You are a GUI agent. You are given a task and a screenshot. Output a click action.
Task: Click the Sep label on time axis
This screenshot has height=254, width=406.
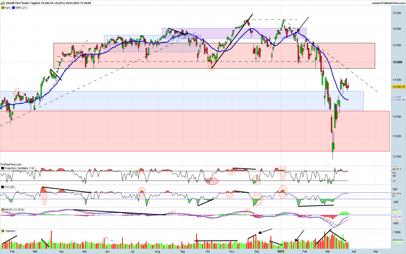coord(183,251)
